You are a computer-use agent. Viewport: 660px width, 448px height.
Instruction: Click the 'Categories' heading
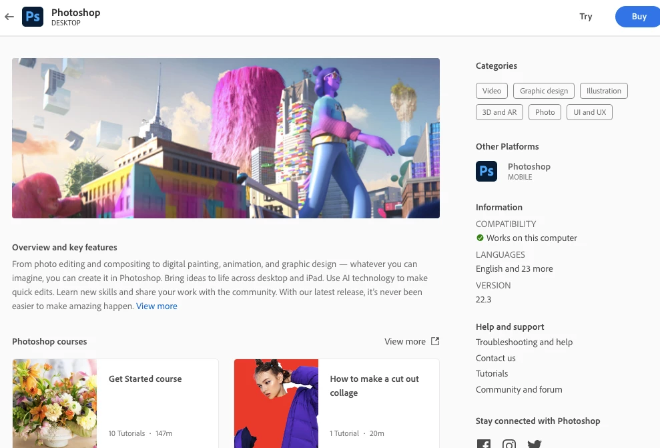click(497, 65)
